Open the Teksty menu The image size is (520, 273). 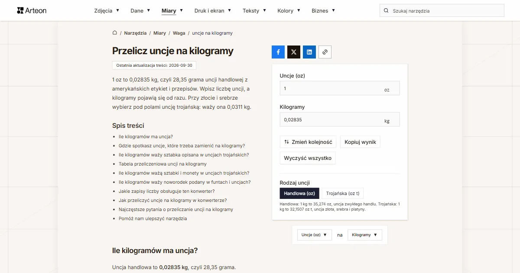(254, 11)
